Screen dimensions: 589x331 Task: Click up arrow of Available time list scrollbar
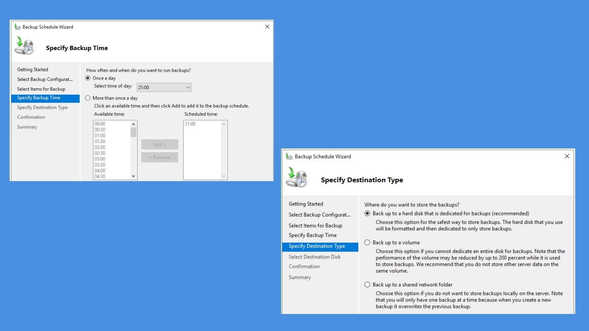(x=133, y=124)
